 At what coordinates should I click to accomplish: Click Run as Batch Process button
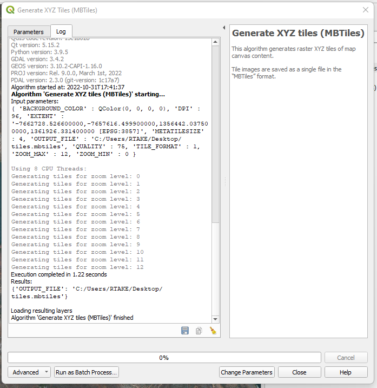click(x=87, y=372)
